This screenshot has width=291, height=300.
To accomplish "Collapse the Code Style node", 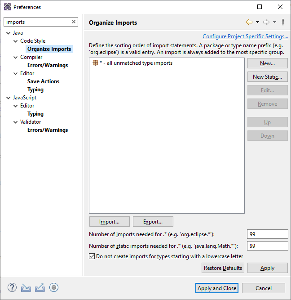I will tap(15, 41).
